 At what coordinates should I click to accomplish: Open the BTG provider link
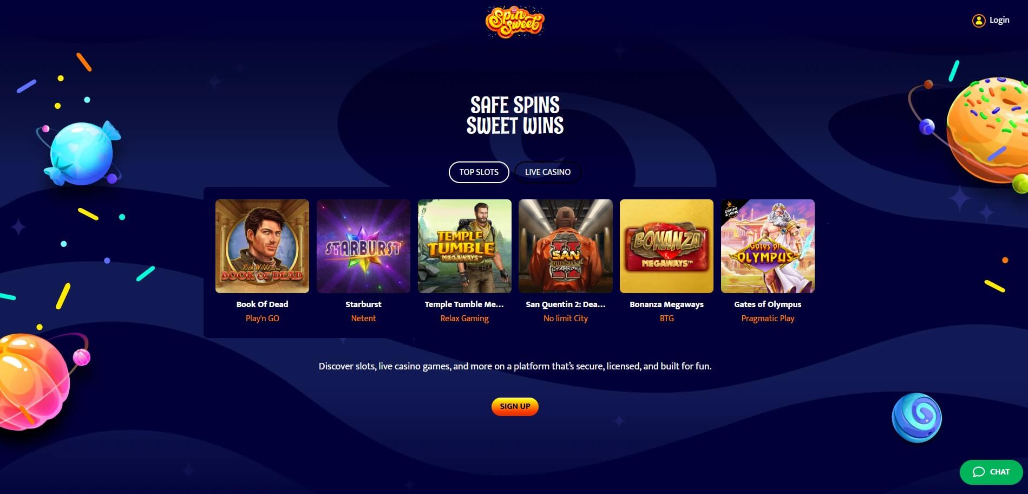[666, 318]
